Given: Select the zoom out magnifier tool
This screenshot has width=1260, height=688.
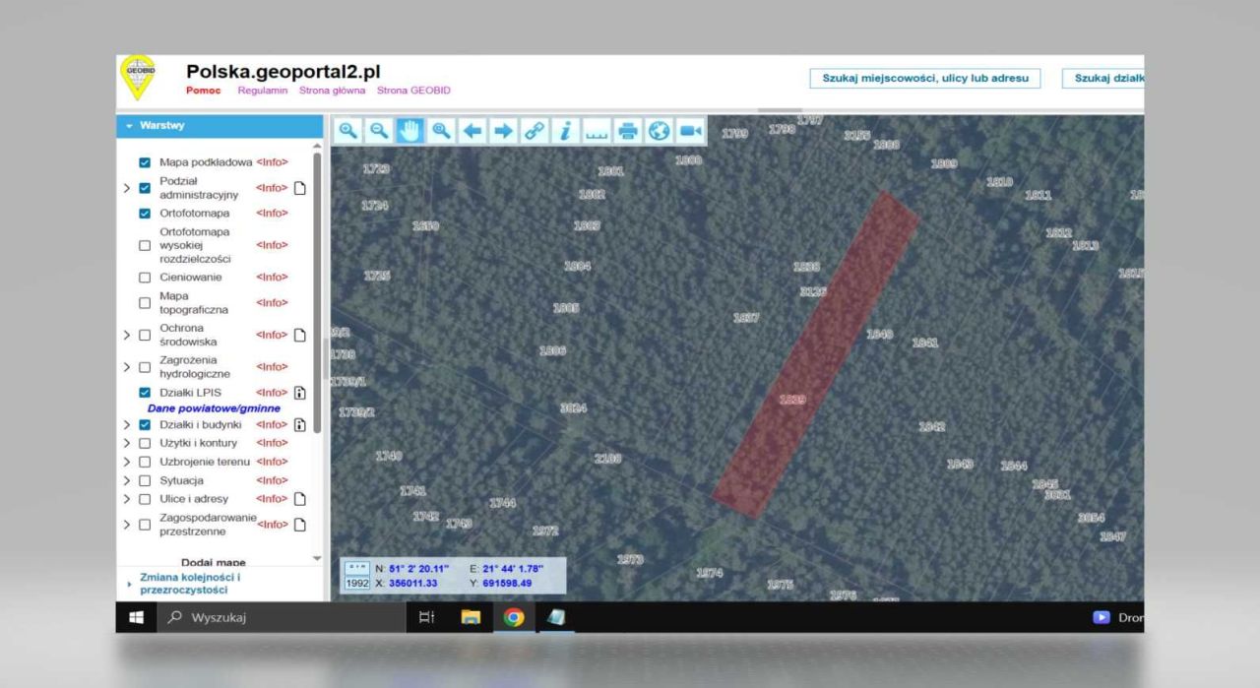Looking at the screenshot, I should (379, 130).
